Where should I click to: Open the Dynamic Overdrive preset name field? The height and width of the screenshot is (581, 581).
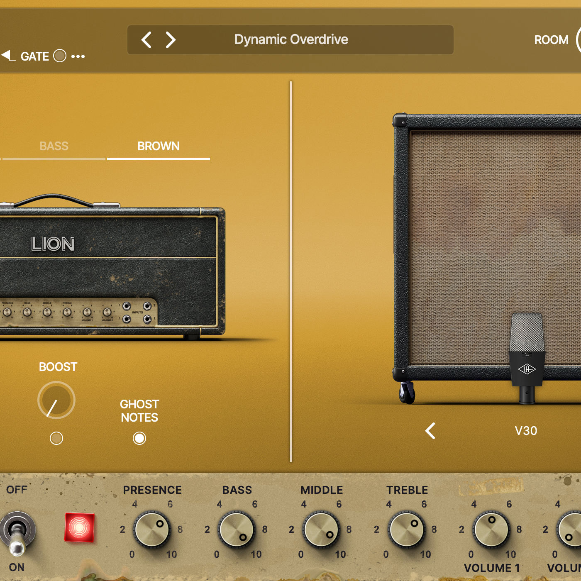pyautogui.click(x=290, y=39)
